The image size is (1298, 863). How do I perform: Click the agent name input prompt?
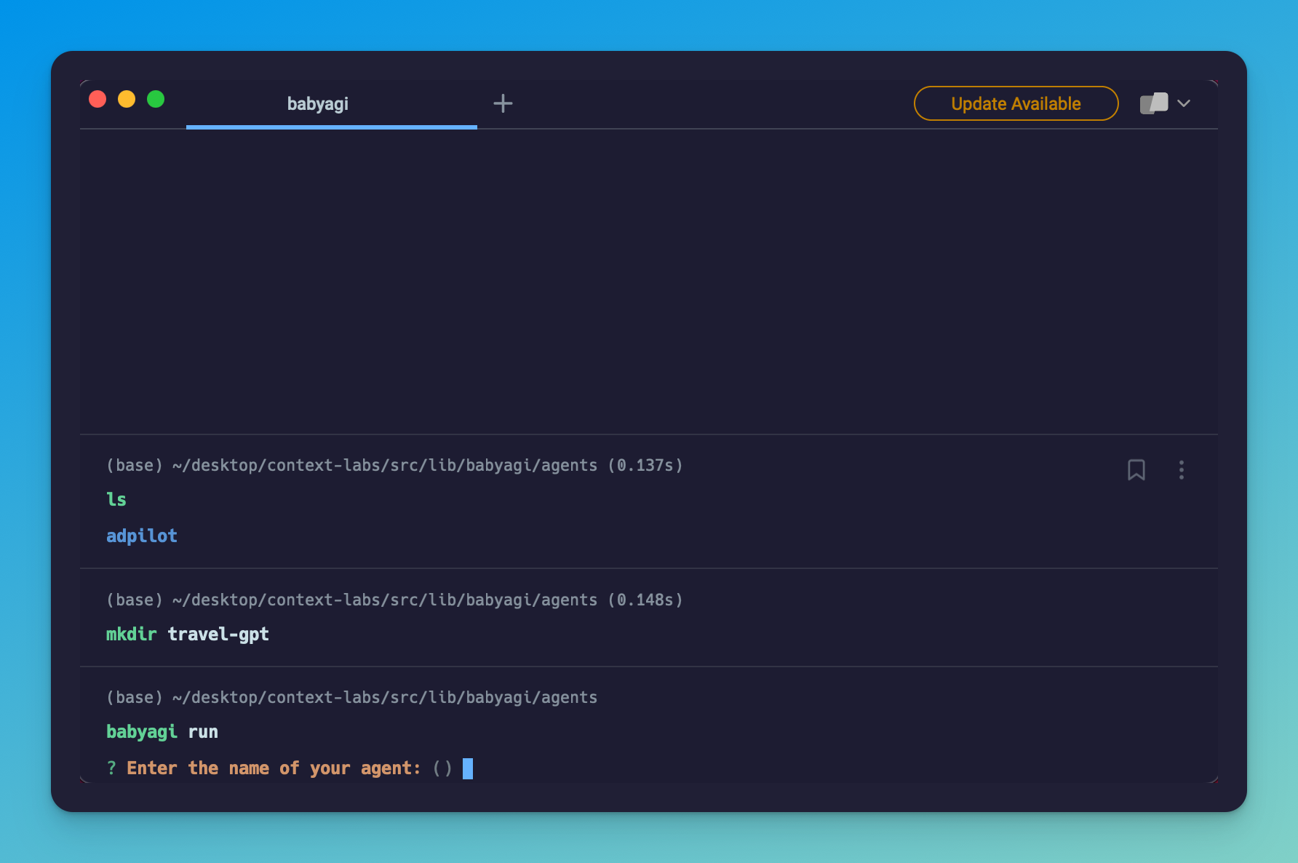(467, 768)
